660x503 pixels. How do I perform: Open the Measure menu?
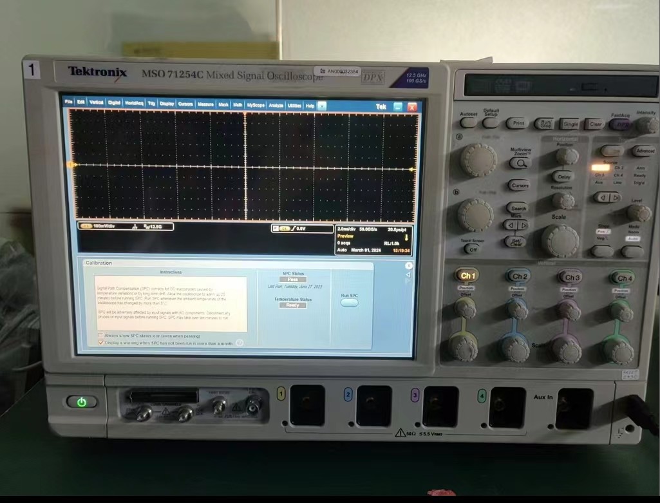pos(205,104)
